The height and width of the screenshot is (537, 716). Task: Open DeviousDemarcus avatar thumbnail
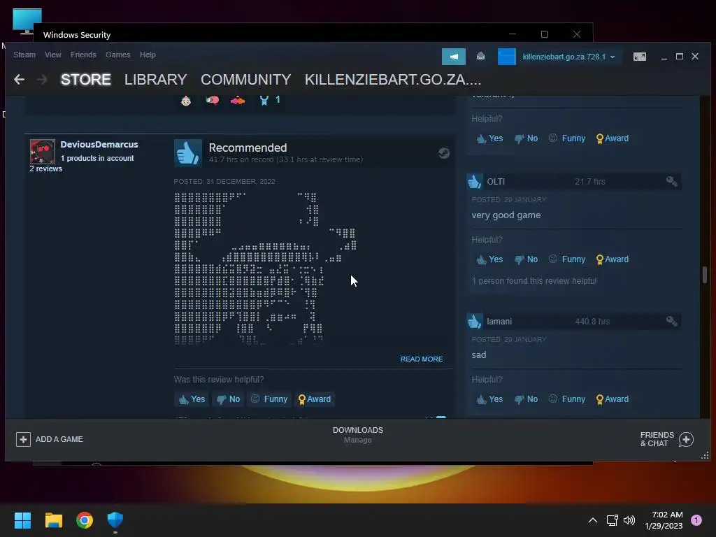43,152
